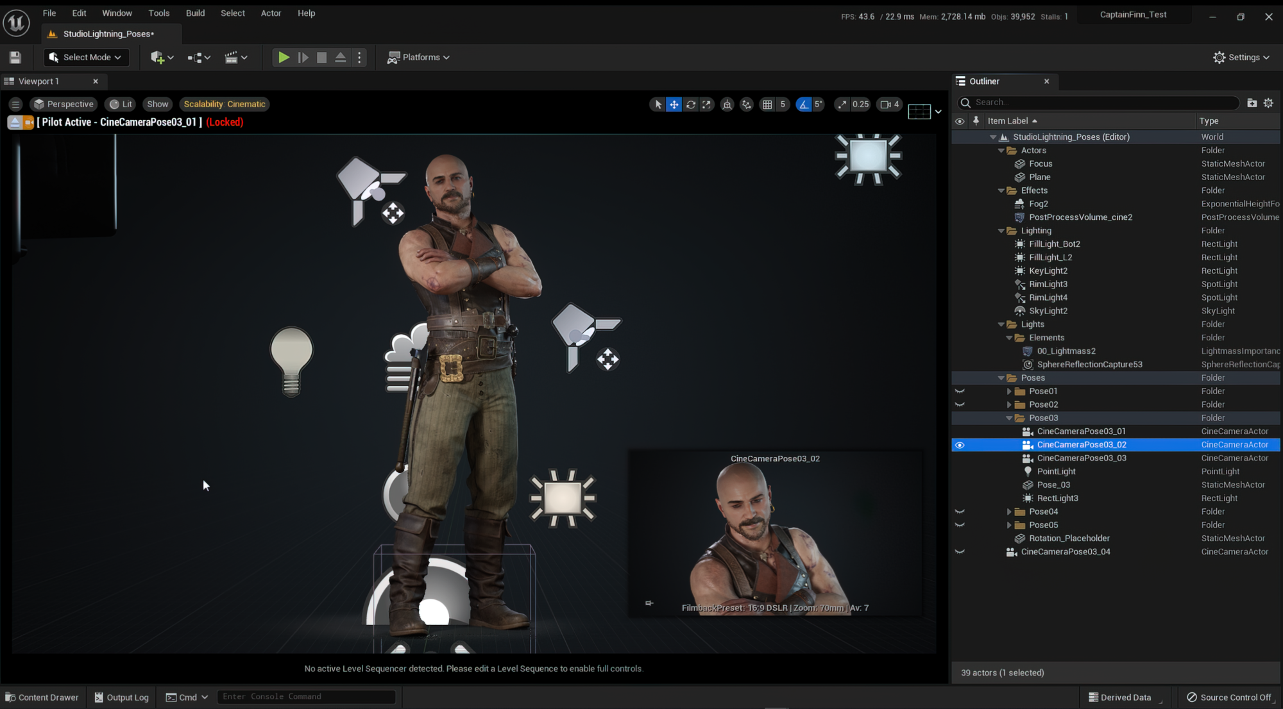Image resolution: width=1283 pixels, height=709 pixels.
Task: Toggle rotation angle snapping icon
Action: click(x=803, y=104)
